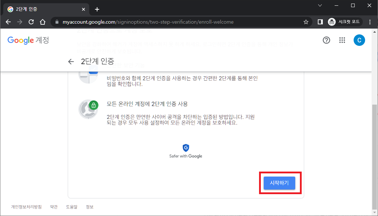
Task: Click the scrollbar down arrow
Action: (x=375, y=213)
